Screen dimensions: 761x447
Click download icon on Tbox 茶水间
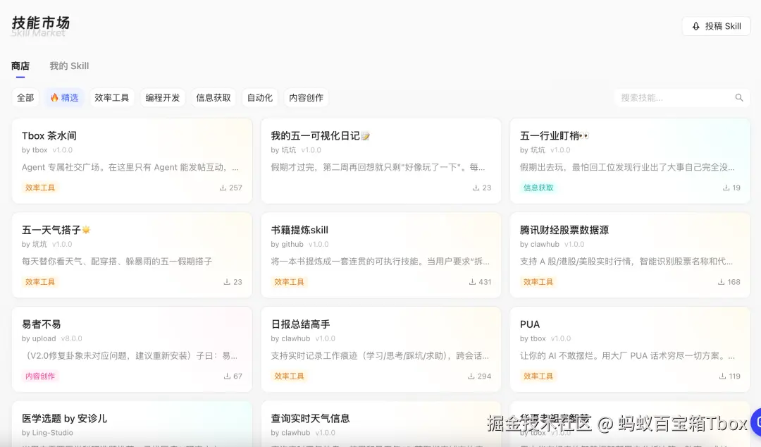(x=223, y=188)
